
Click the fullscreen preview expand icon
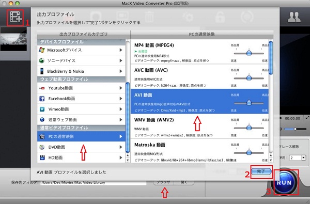(x=307, y=117)
